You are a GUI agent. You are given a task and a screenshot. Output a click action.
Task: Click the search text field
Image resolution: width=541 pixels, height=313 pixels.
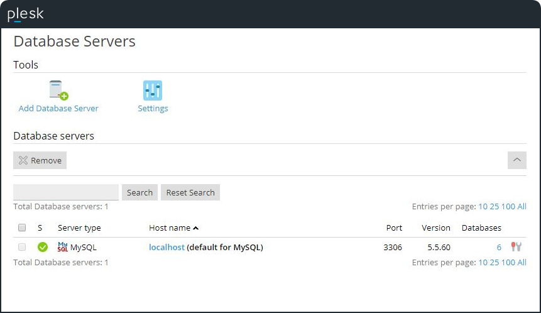click(x=66, y=192)
